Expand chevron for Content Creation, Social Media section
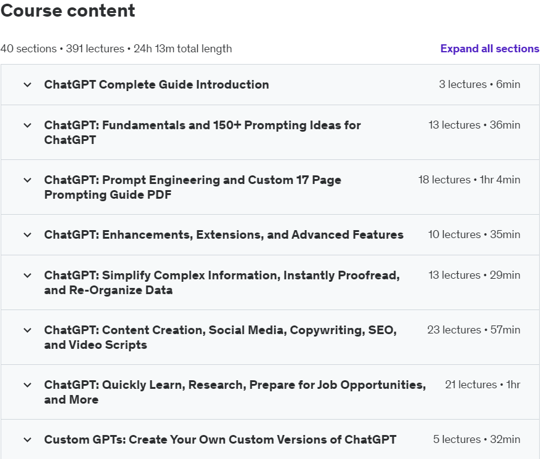The width and height of the screenshot is (541, 459). (x=27, y=330)
